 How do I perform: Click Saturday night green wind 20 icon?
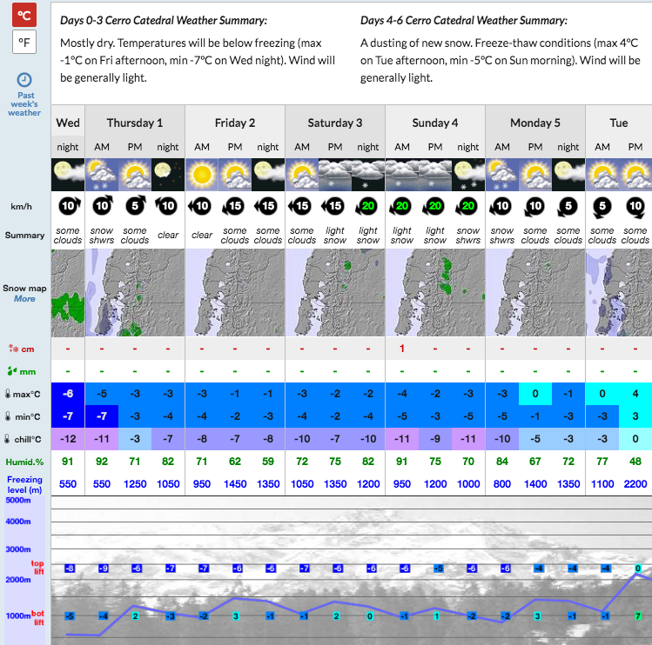click(x=367, y=206)
